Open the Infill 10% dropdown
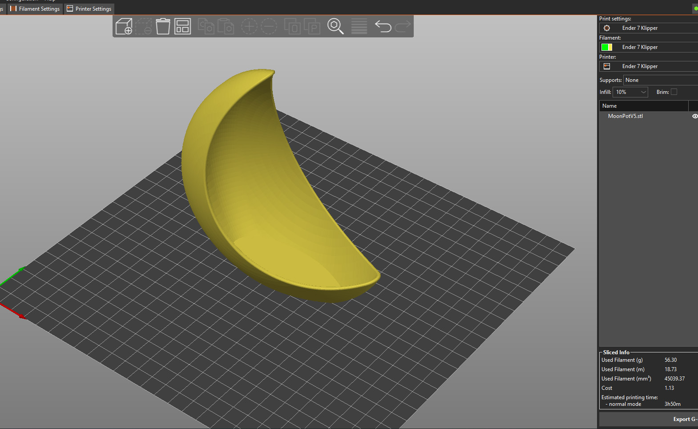Viewport: 698px width, 429px height. click(630, 92)
